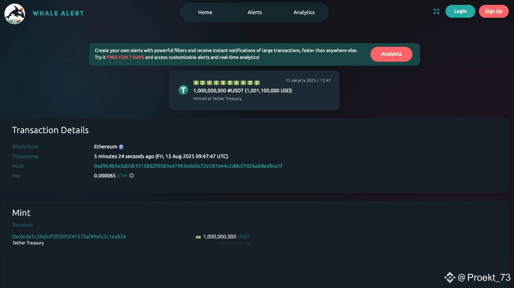Toggle fullscreen with the expand arrows icon
Screen dimensions: 514x288
tap(436, 12)
